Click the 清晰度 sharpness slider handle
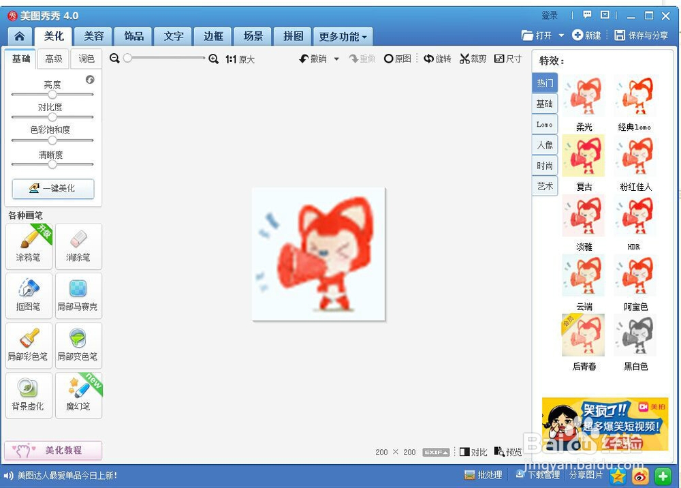This screenshot has width=681, height=488. click(52, 164)
